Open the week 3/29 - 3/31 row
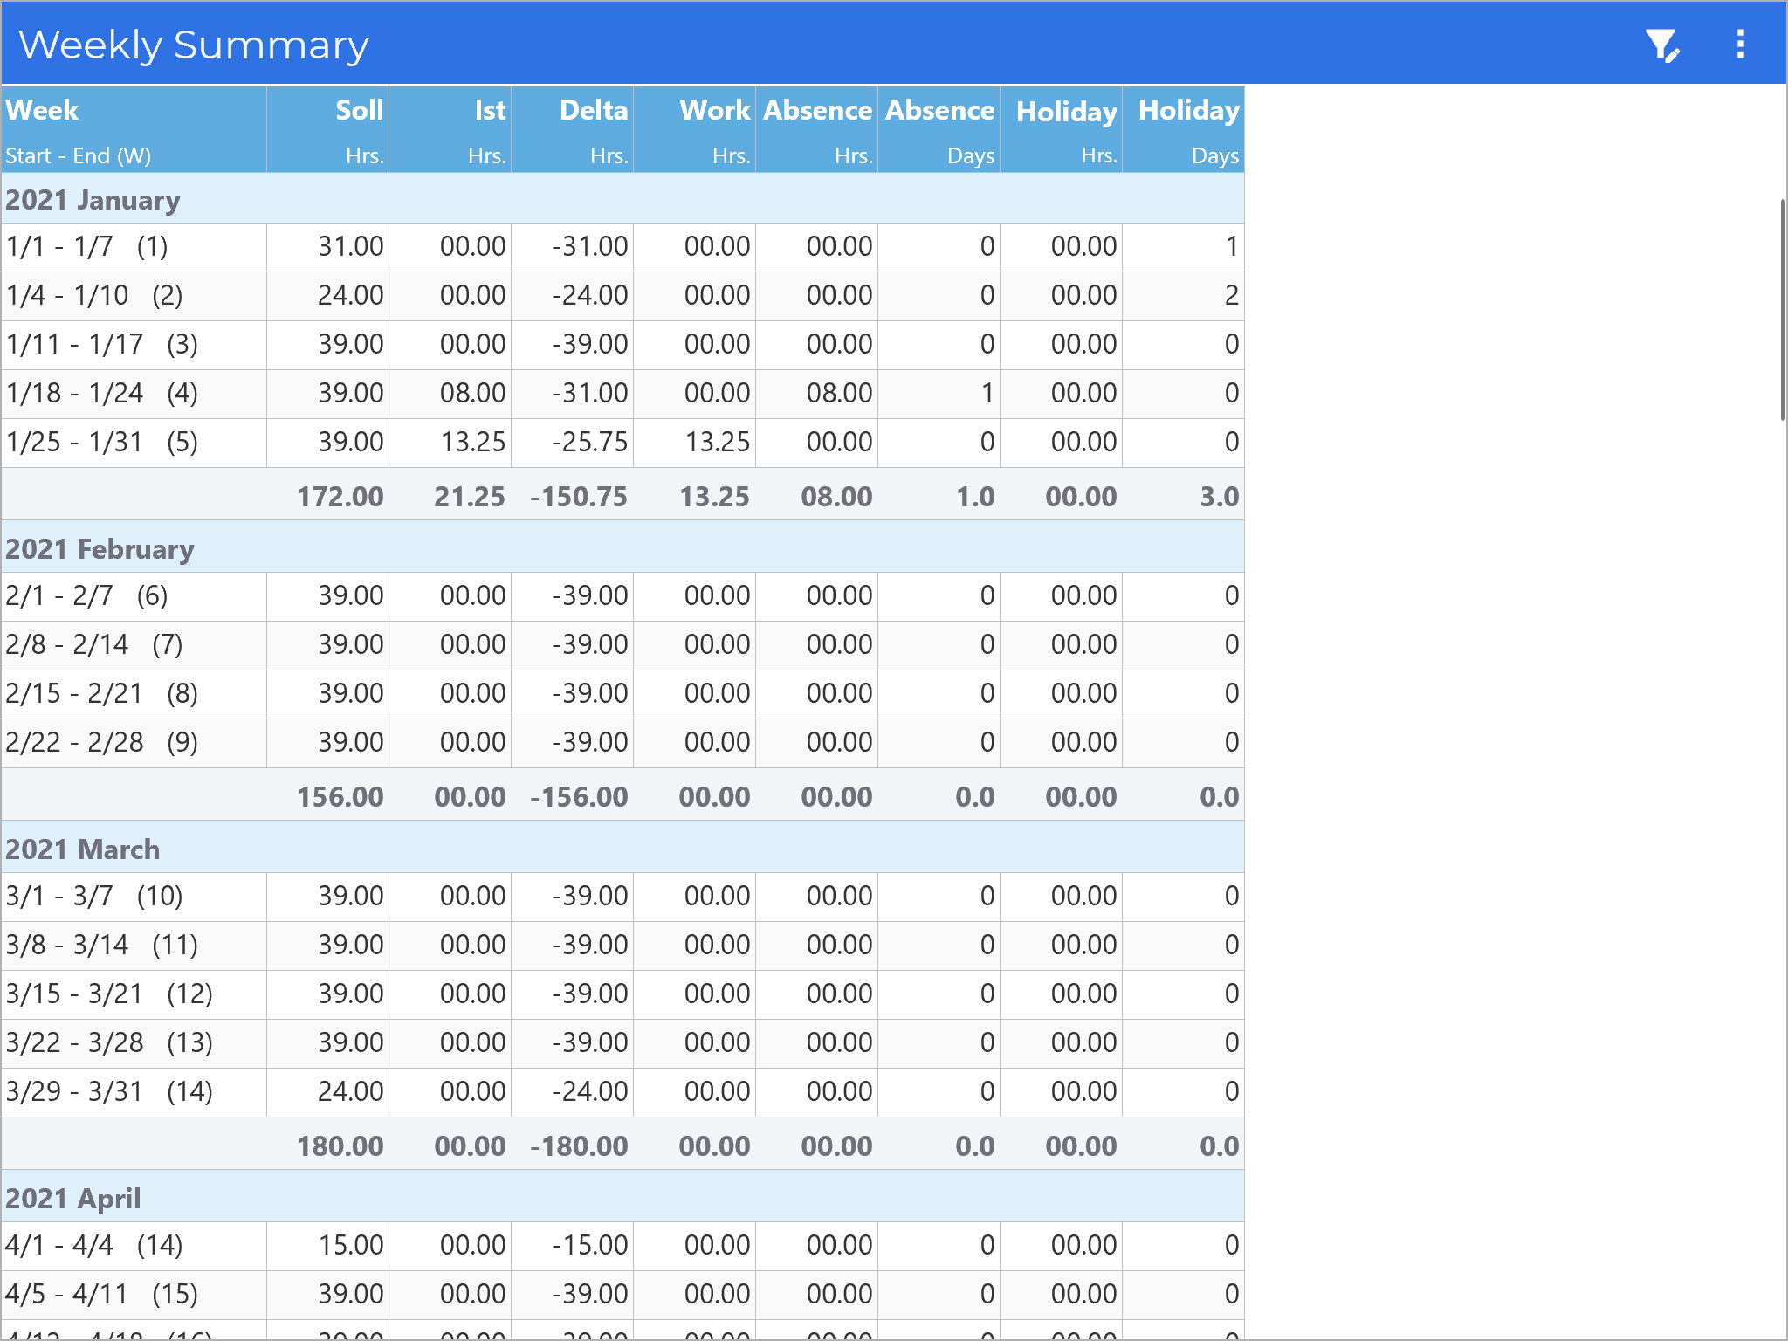This screenshot has height=1341, width=1788. [108, 1092]
